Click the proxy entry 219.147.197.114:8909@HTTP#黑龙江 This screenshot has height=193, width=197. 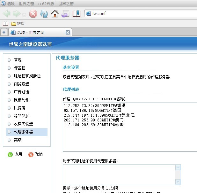99,115
